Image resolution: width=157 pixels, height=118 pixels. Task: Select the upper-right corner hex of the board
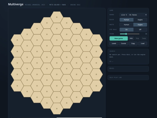pyautogui.click(x=96, y=40)
